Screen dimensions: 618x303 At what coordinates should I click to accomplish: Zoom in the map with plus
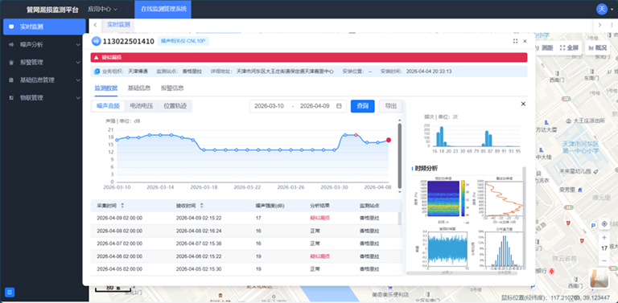pyautogui.click(x=604, y=238)
